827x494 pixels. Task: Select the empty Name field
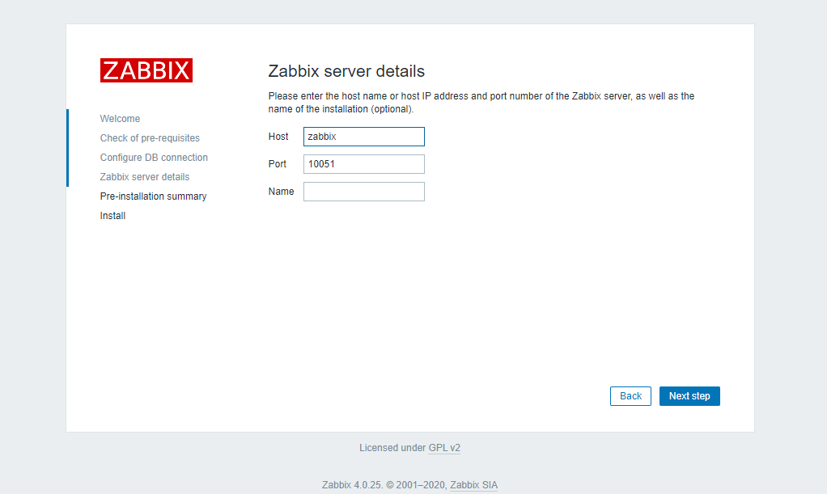(x=364, y=192)
